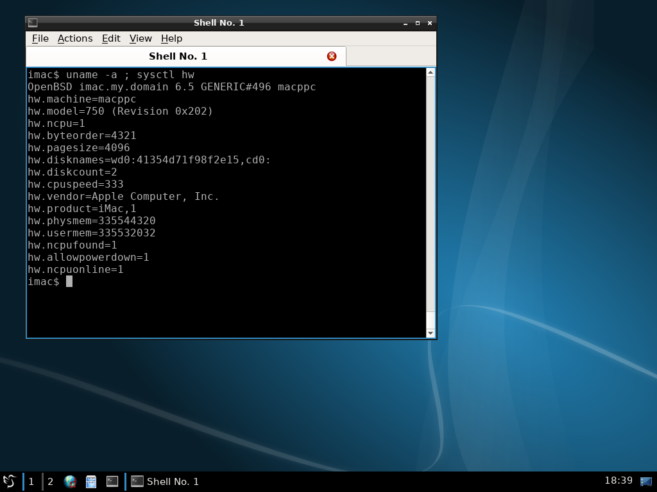This screenshot has height=492, width=657.
Task: Select the Shell No. 1 tab
Action: 186,56
